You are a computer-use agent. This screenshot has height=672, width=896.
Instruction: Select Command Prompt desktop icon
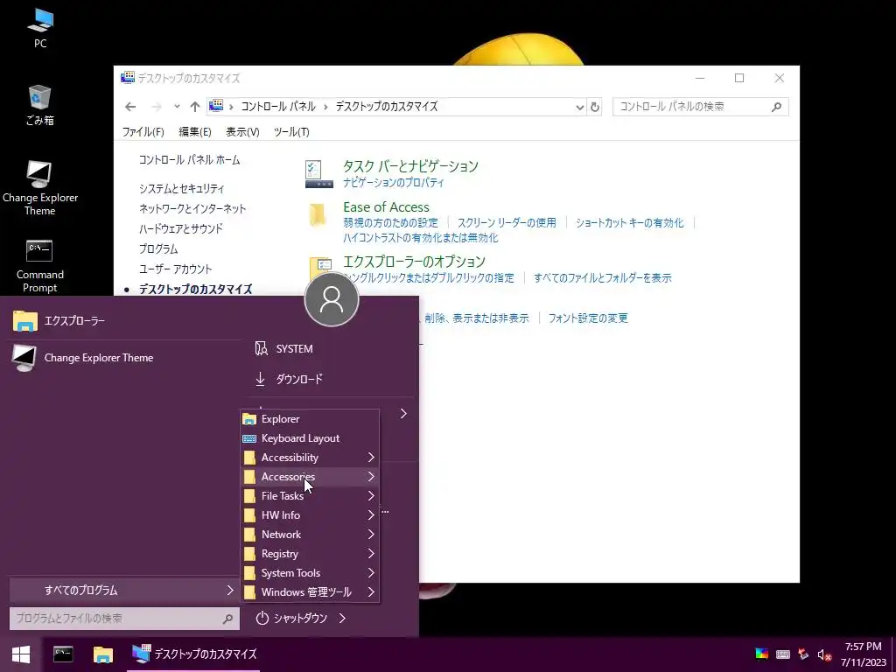40,266
